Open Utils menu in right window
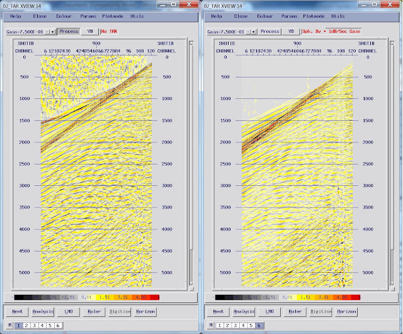Screen dimensions: 403x334 pos(338,16)
